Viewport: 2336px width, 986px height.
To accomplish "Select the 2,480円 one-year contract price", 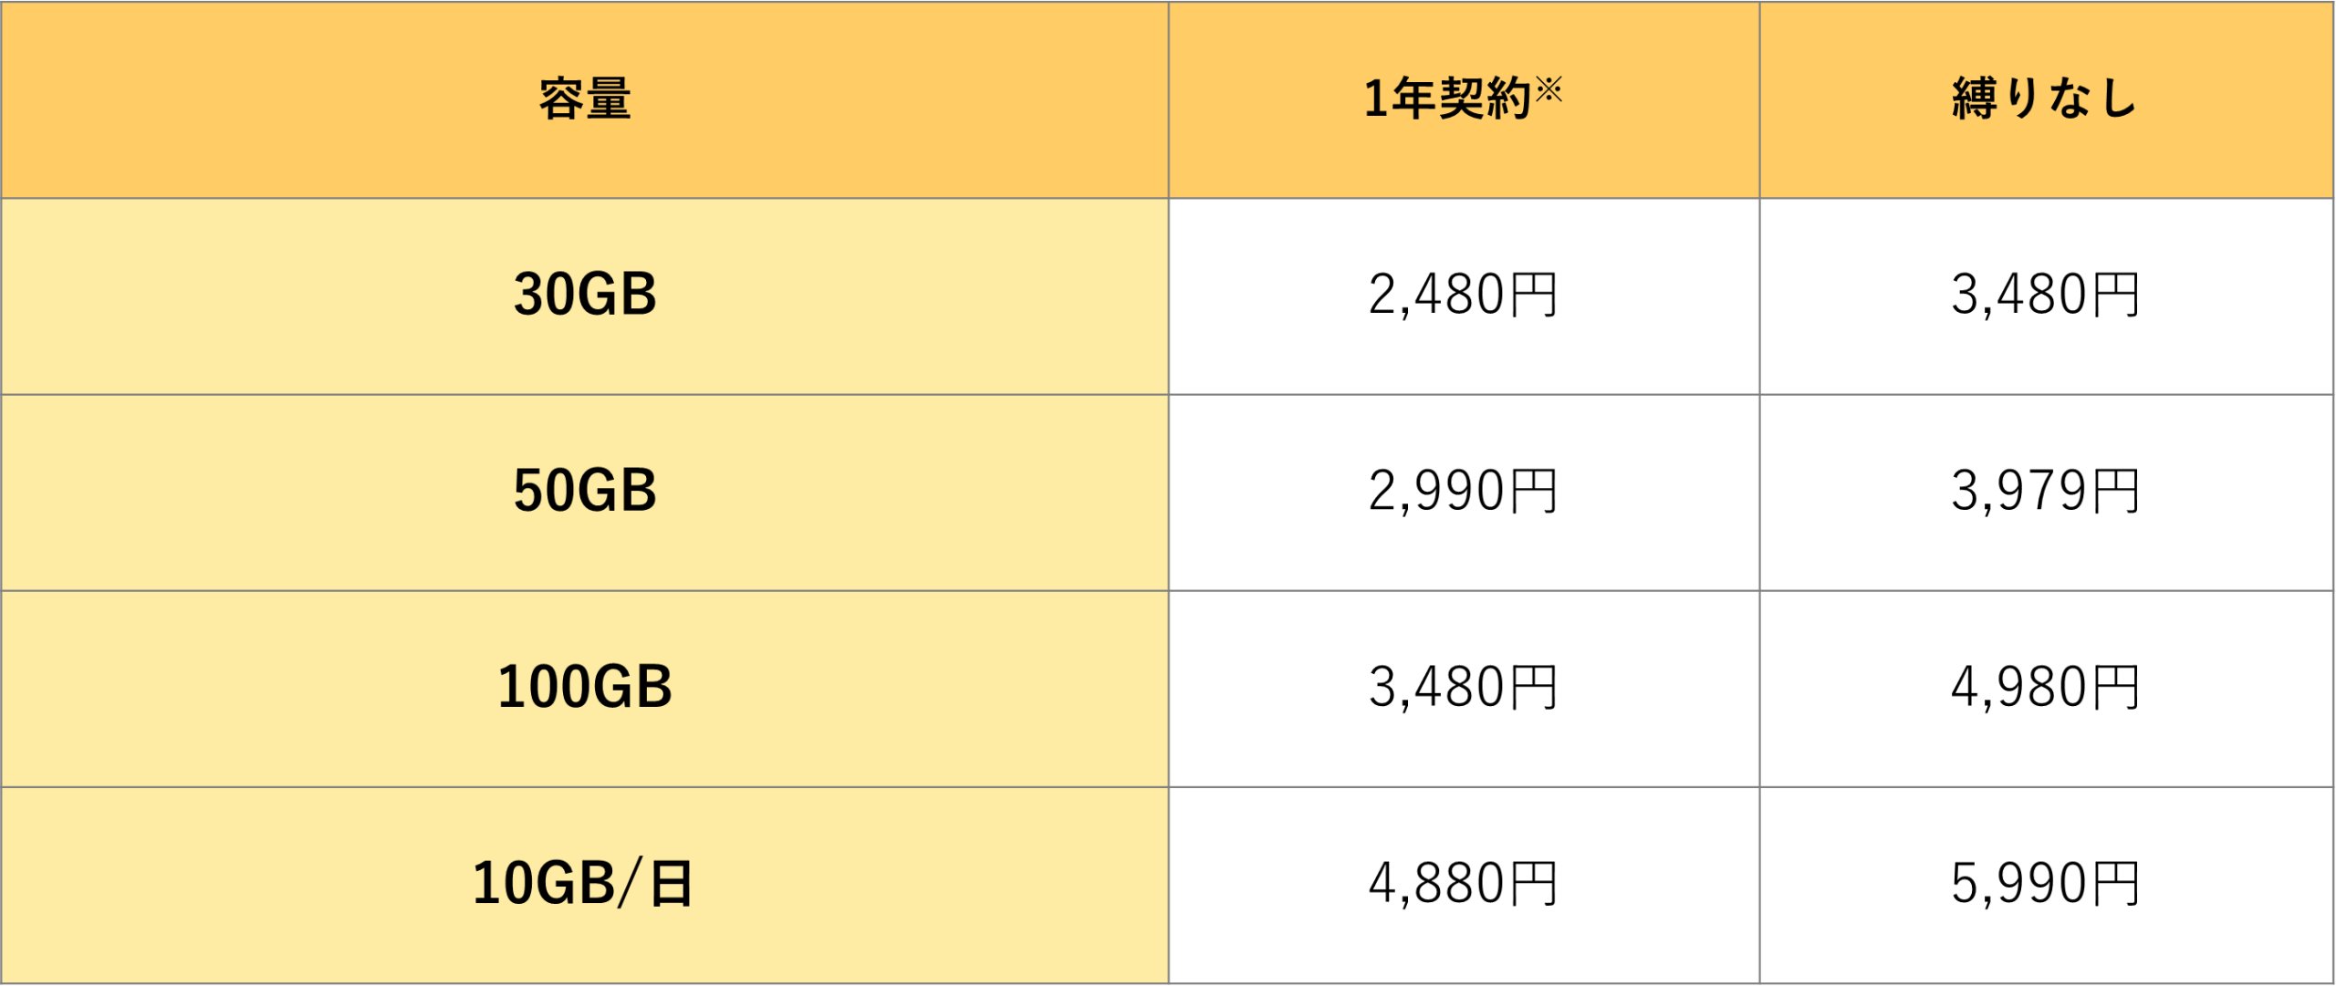I will tap(1463, 295).
